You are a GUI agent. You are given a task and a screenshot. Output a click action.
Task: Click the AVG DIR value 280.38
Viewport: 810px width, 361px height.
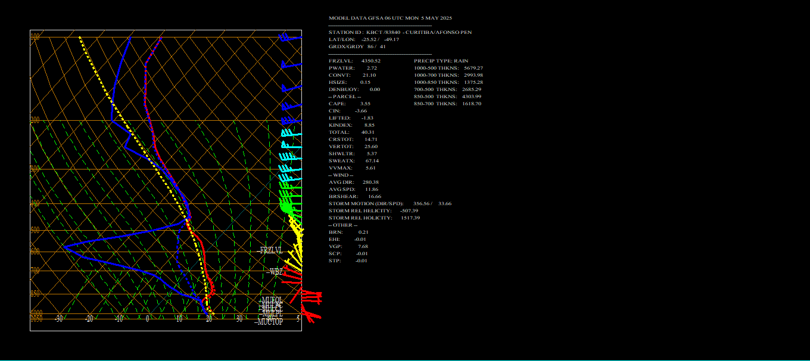point(370,182)
